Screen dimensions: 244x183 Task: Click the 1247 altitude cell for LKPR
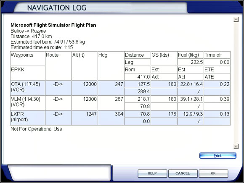coord(85,118)
